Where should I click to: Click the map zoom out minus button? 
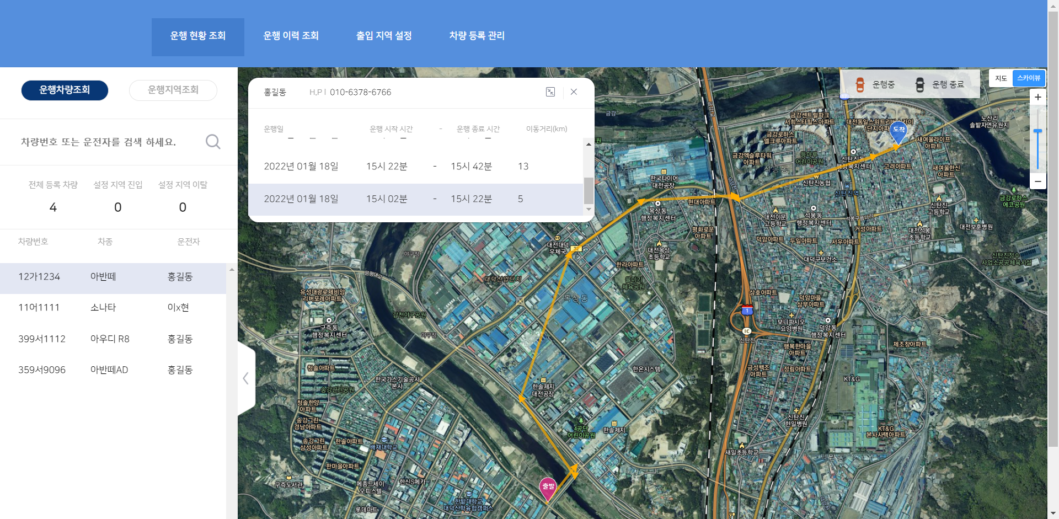pos(1037,181)
